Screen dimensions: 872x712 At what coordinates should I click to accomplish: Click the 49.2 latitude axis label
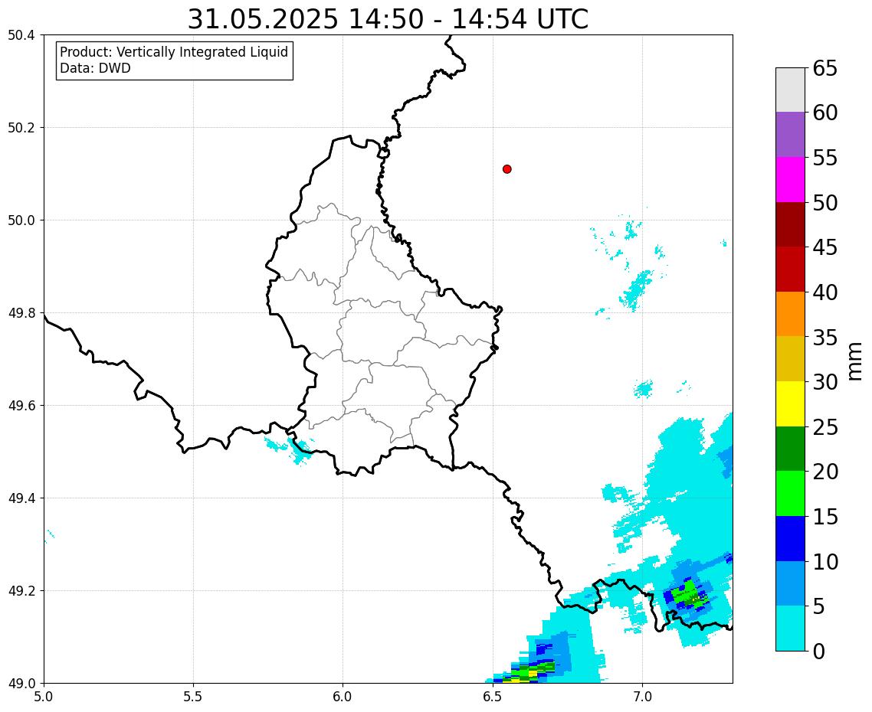[21, 591]
